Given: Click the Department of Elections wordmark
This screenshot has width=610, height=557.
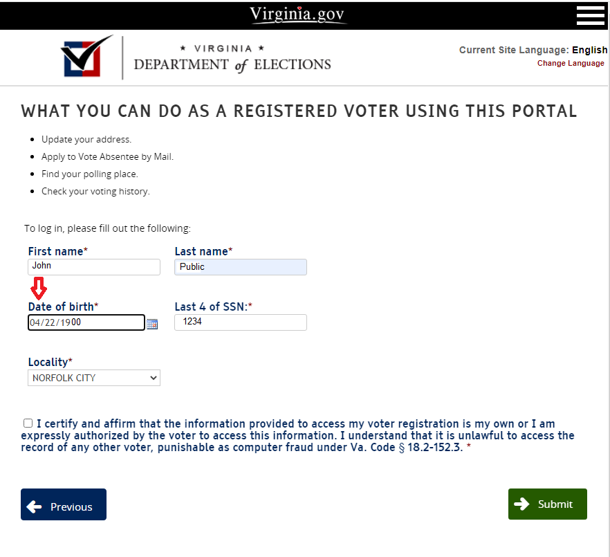Looking at the screenshot, I should pyautogui.click(x=232, y=59).
